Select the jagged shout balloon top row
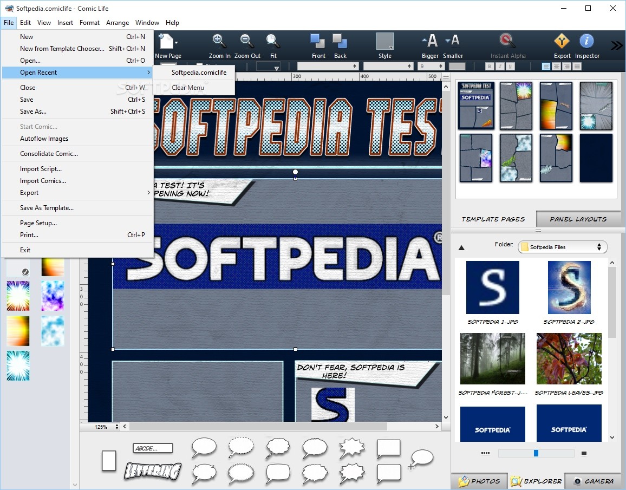 [352, 448]
